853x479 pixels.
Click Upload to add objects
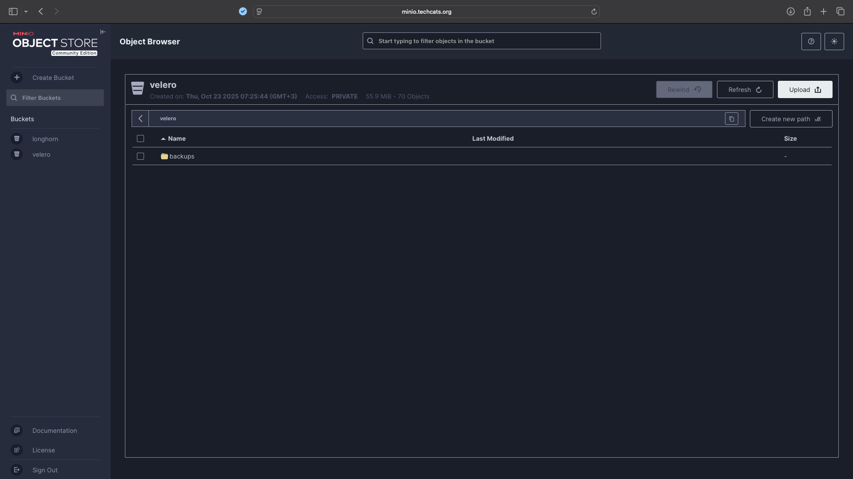[805, 89]
